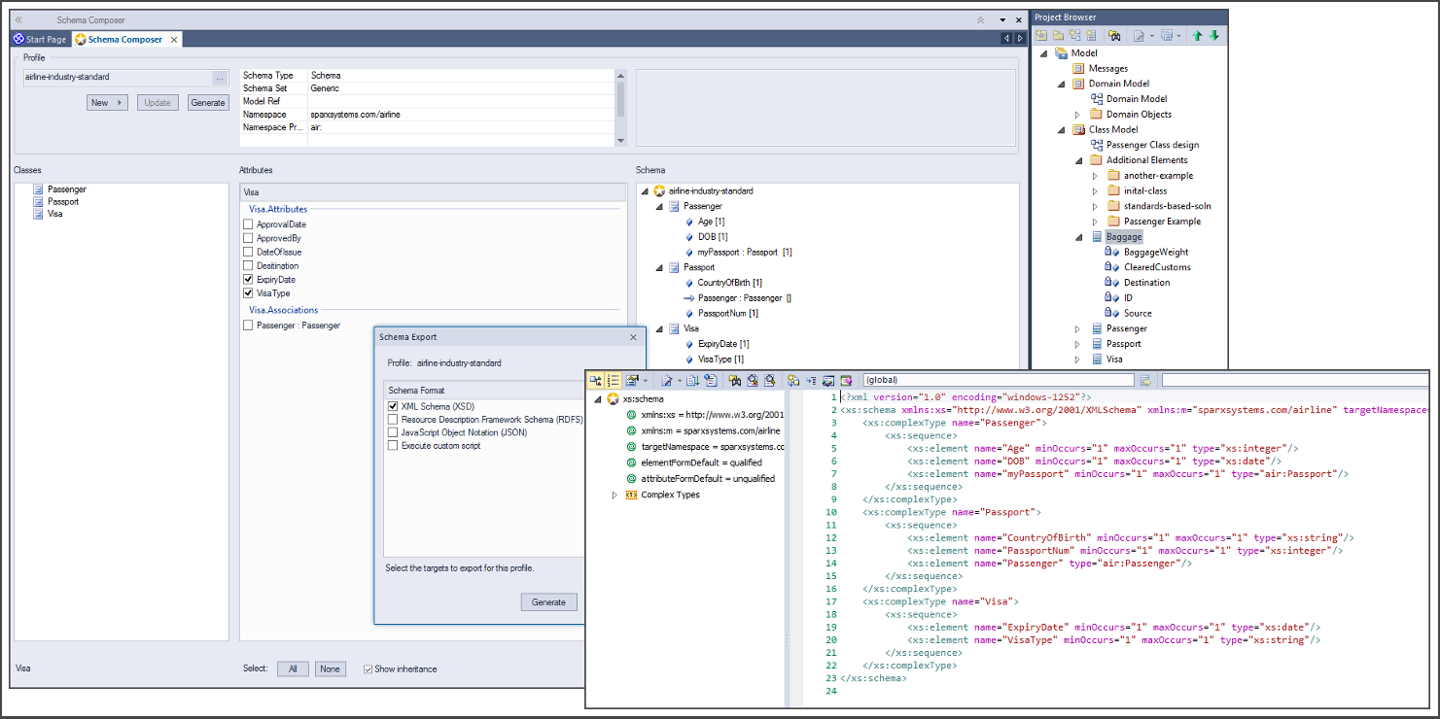The image size is (1440, 719).
Task: Toggle the Show inheritance checkbox
Action: [368, 668]
